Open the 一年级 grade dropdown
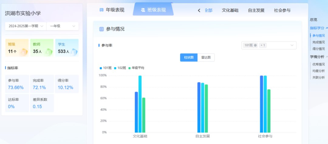 tap(63, 26)
